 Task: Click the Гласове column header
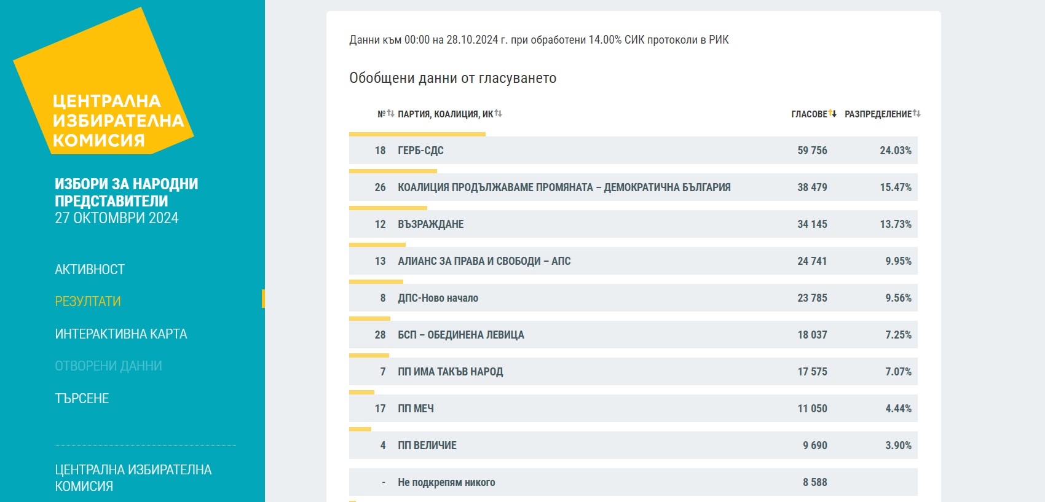tap(809, 114)
